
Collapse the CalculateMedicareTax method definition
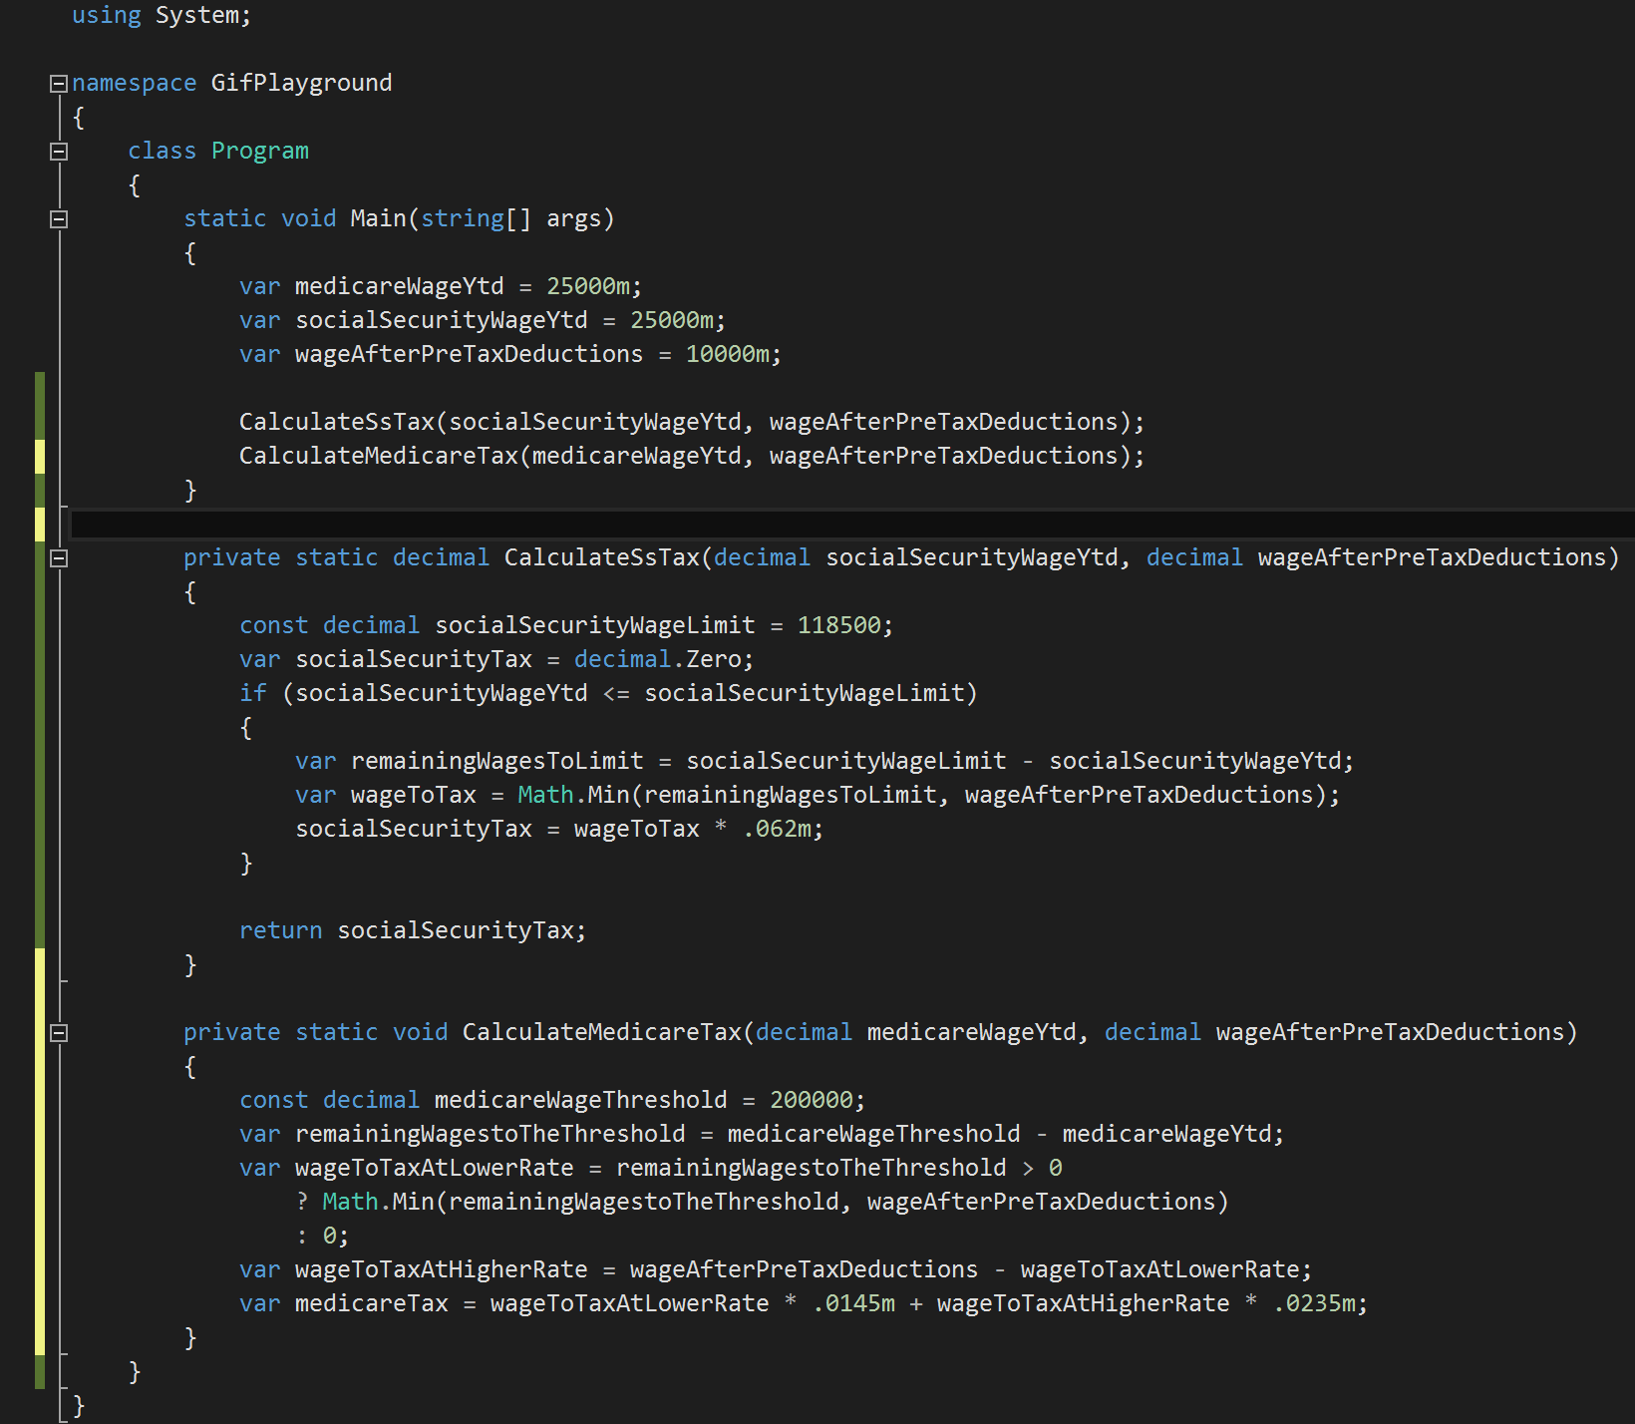point(59,1033)
